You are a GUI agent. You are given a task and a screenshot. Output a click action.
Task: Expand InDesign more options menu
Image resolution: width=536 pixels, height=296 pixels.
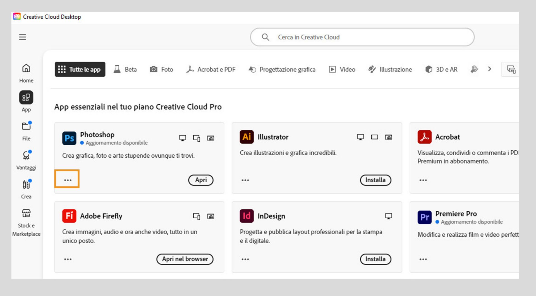(x=245, y=259)
